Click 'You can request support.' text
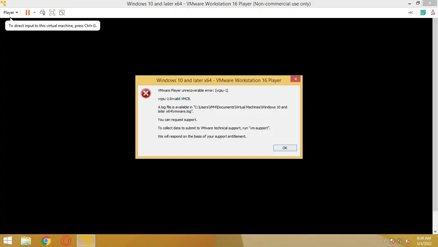 (x=177, y=120)
